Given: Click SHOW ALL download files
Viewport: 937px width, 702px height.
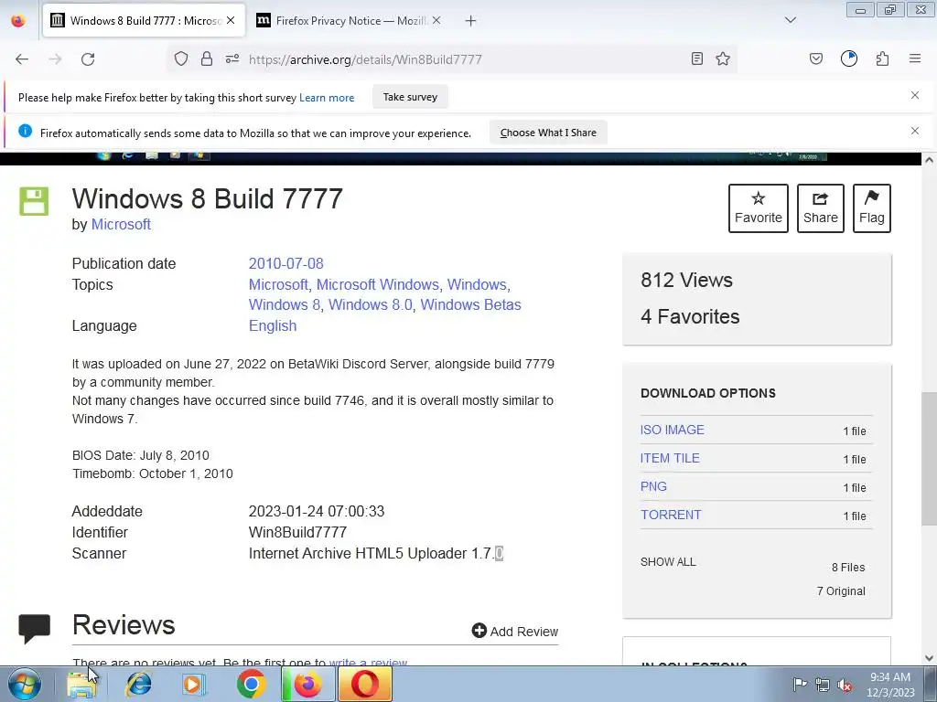Looking at the screenshot, I should 668,562.
